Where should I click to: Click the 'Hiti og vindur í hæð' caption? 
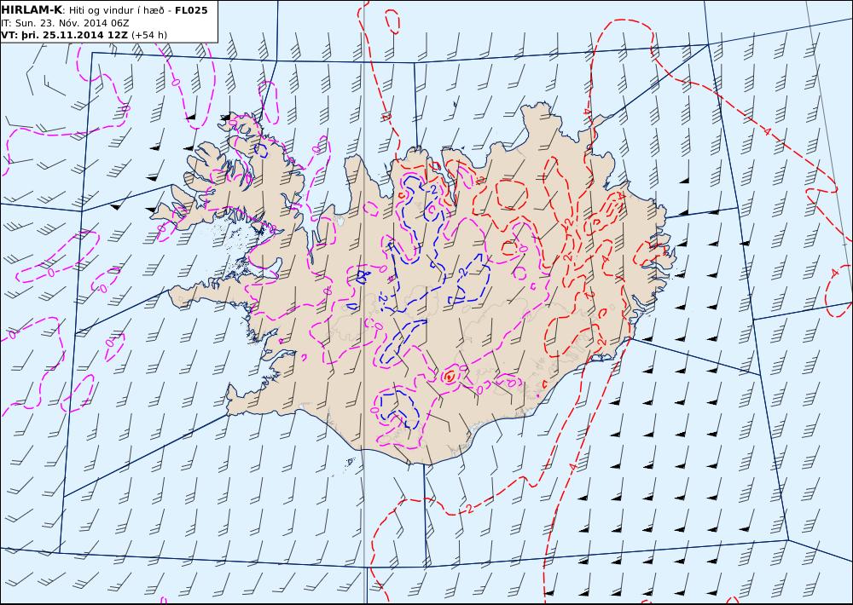[116, 10]
